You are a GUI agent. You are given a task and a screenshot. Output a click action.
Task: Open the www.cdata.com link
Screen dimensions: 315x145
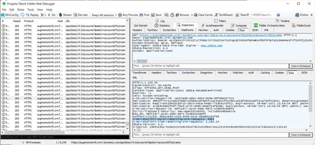[212, 45]
